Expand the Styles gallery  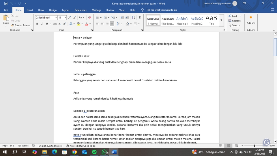[221, 20]
